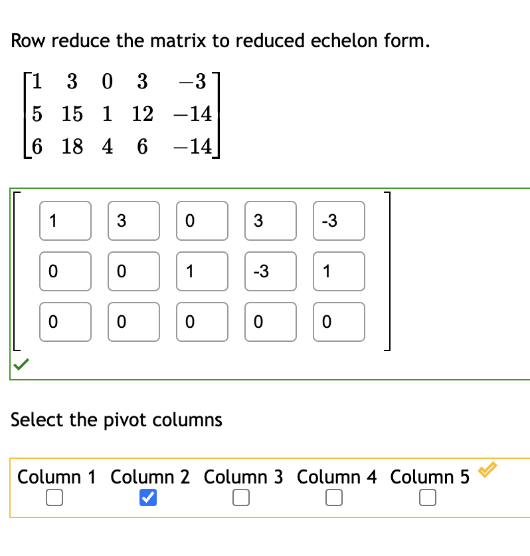Enable the Column 4 checkbox
The image size is (530, 556).
(x=334, y=497)
